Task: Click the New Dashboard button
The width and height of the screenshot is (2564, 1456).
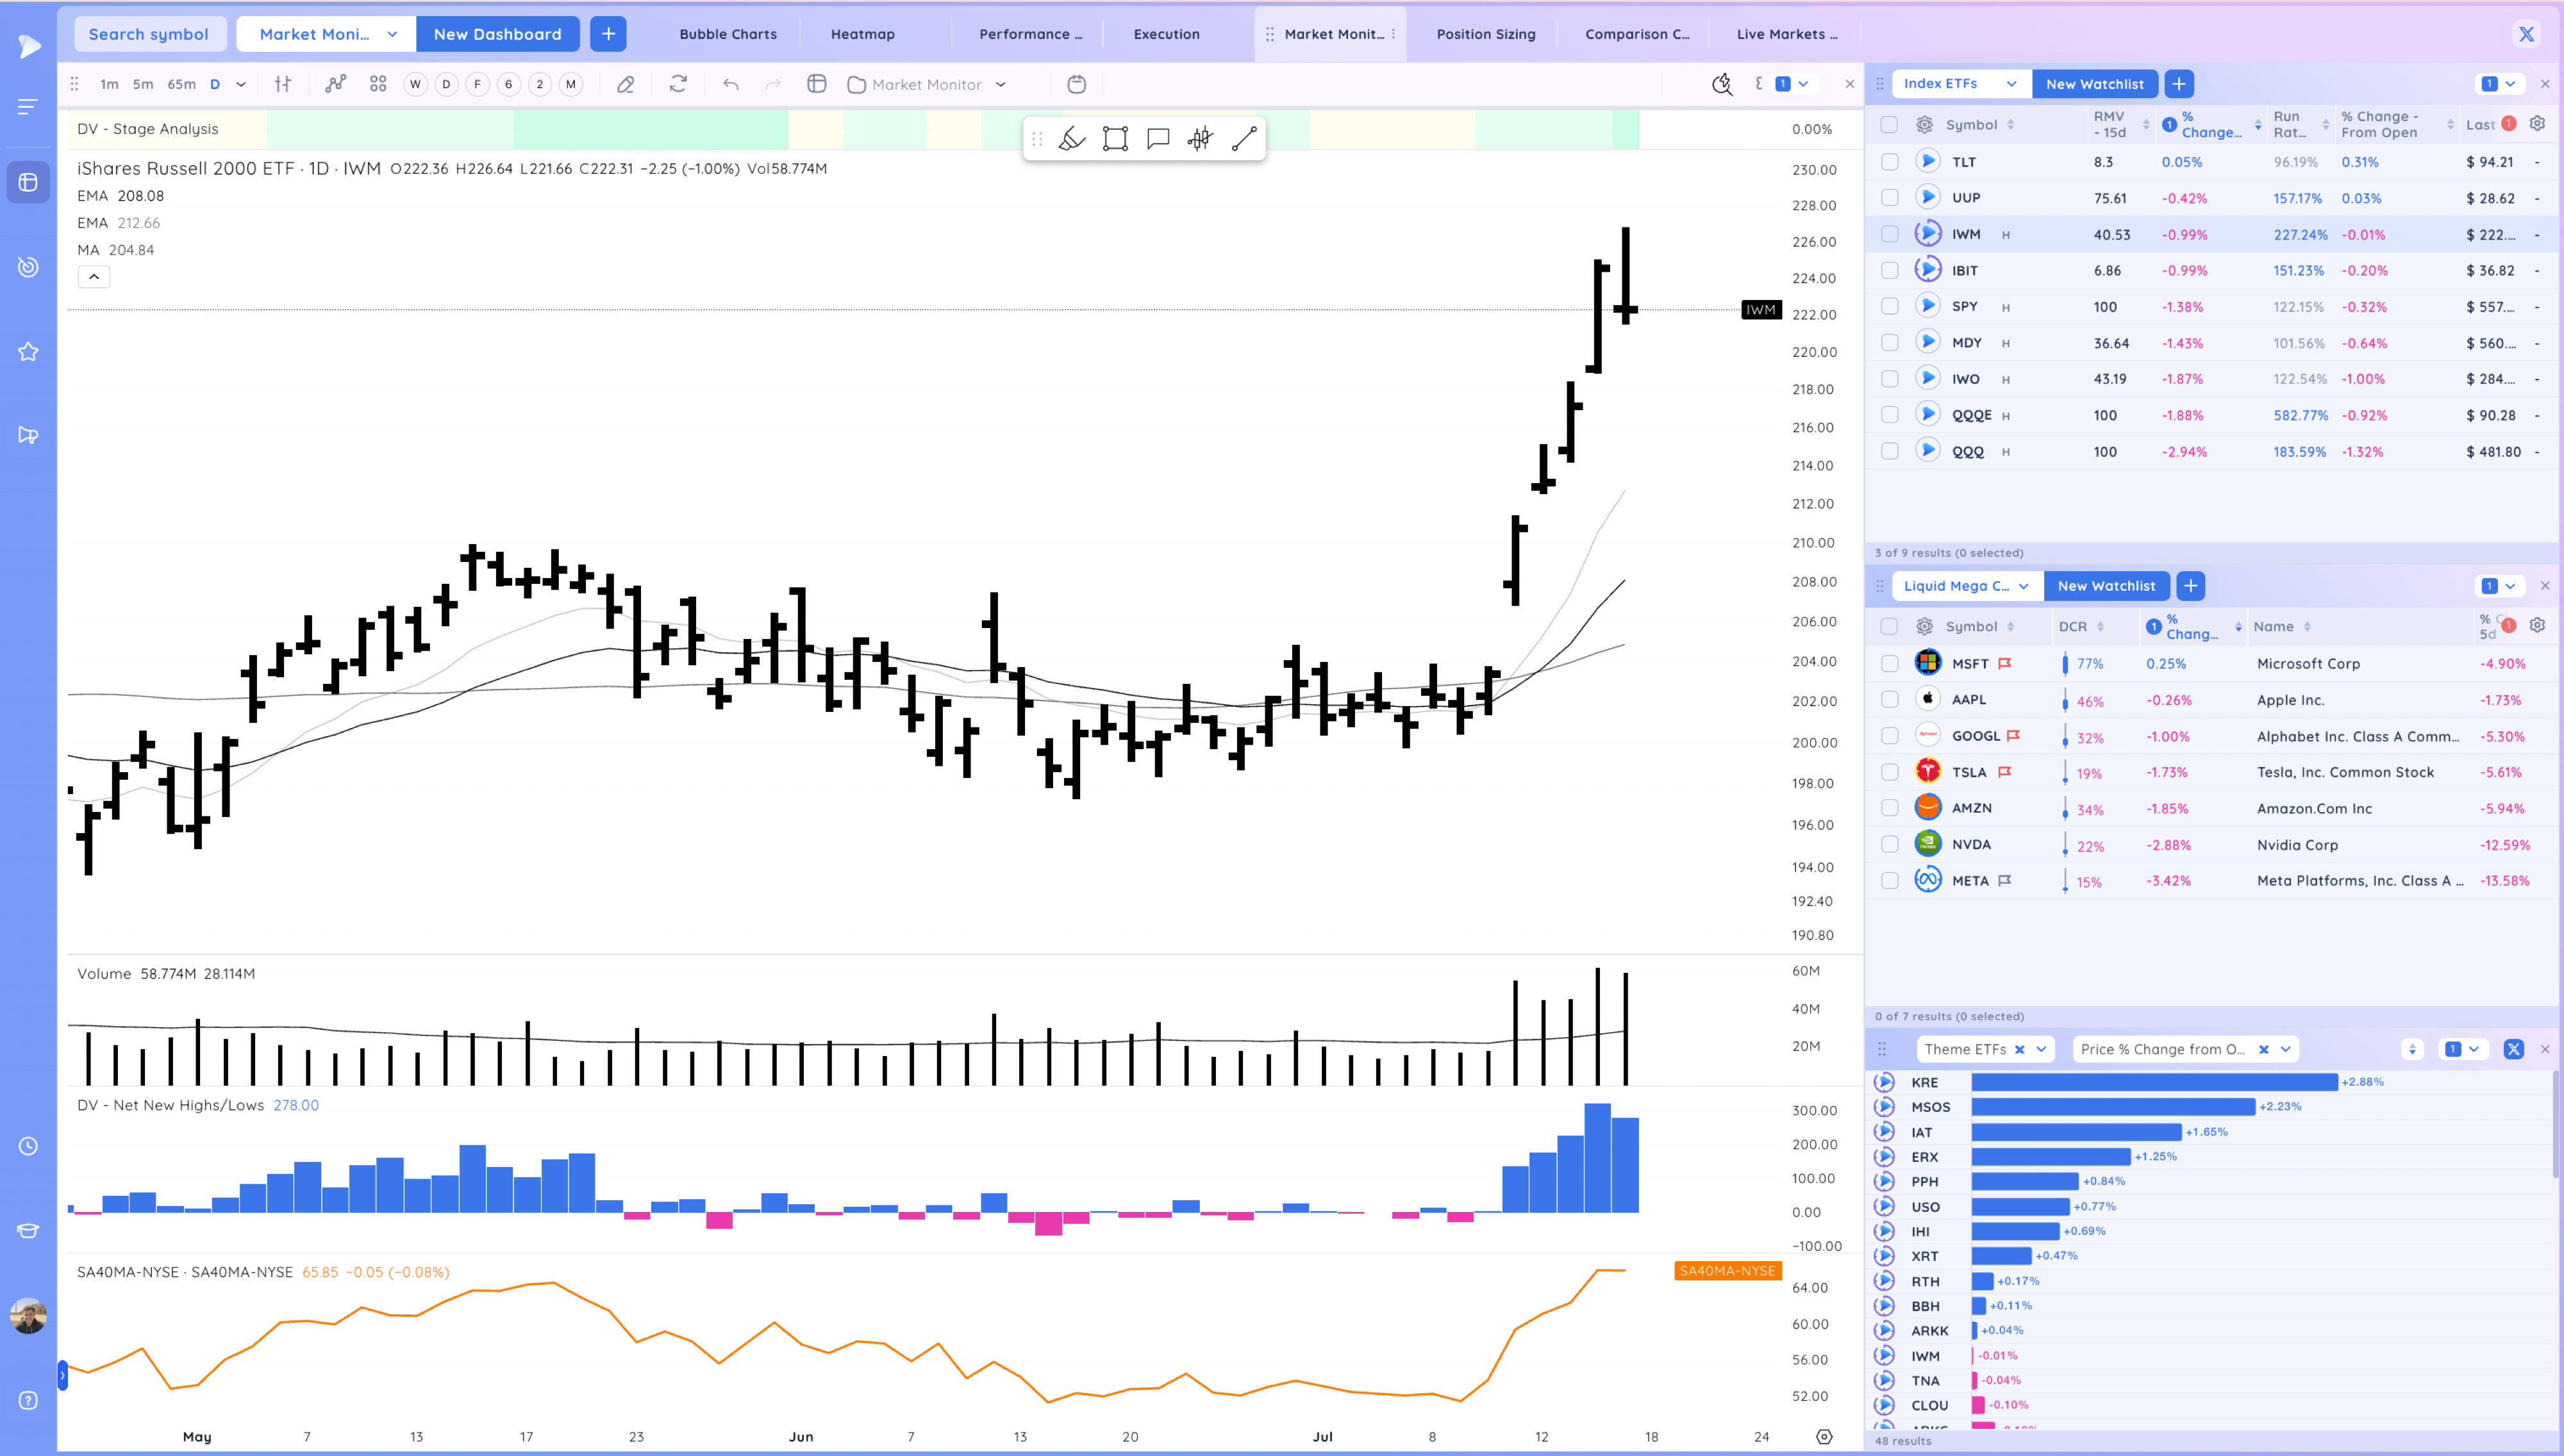Action: [497, 34]
